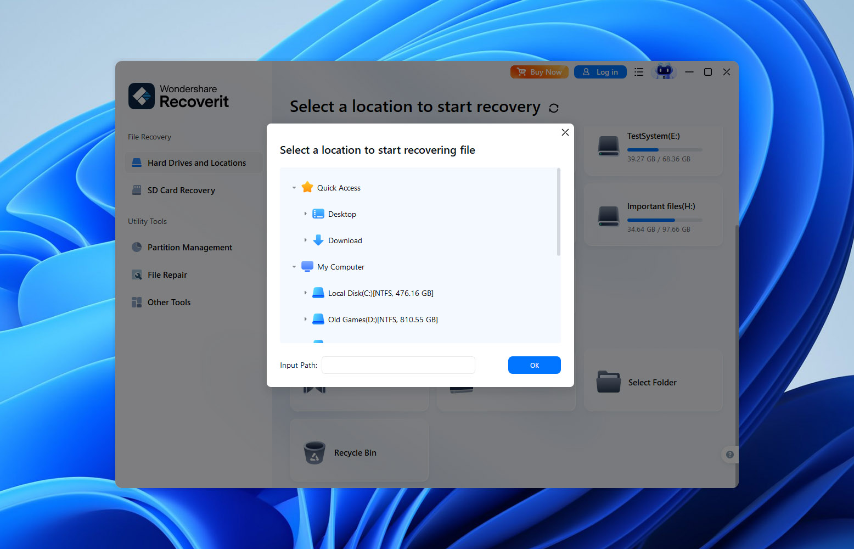854x549 pixels.
Task: Click the Hard Drives and Locations icon
Action: coord(137,163)
